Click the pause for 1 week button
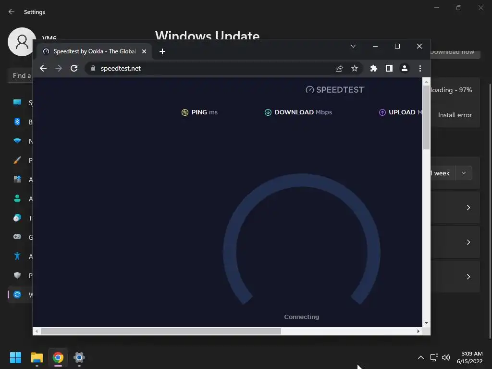 (x=443, y=173)
